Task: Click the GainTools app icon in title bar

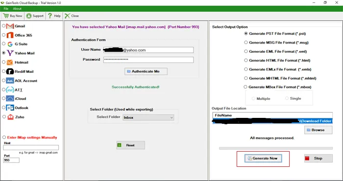Action: click(x=2, y=3)
